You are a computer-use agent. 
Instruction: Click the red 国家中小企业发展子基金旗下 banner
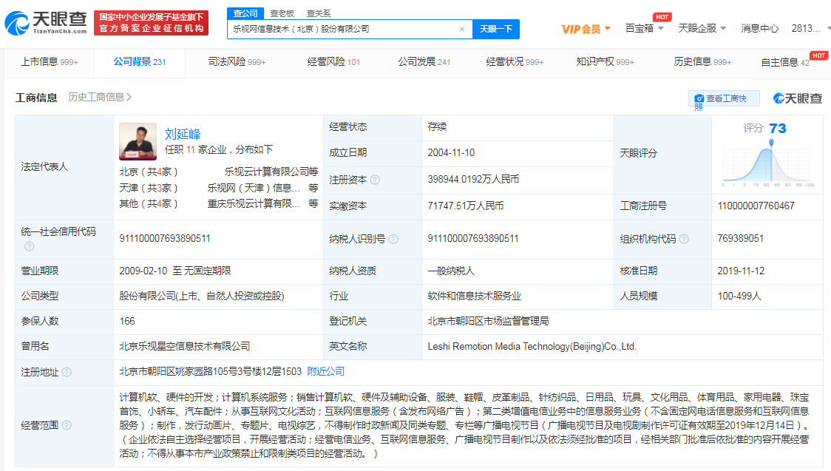tap(151, 23)
